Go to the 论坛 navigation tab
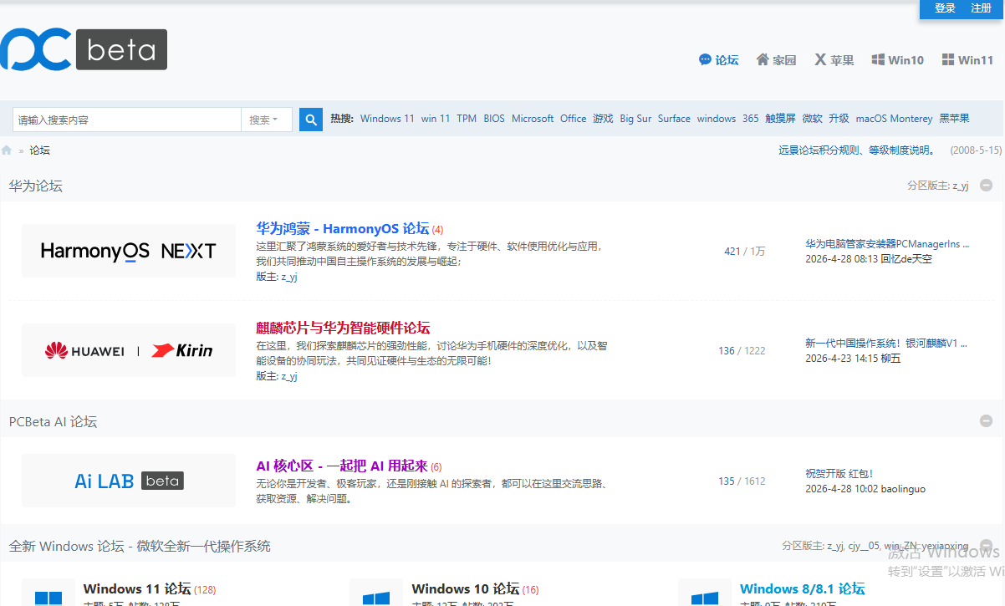The image size is (1005, 606). 719,60
